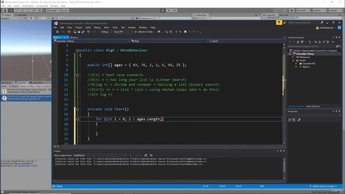The image size is (345, 194).
Task: Open Visual Studio Debug menu
Action: point(97,27)
